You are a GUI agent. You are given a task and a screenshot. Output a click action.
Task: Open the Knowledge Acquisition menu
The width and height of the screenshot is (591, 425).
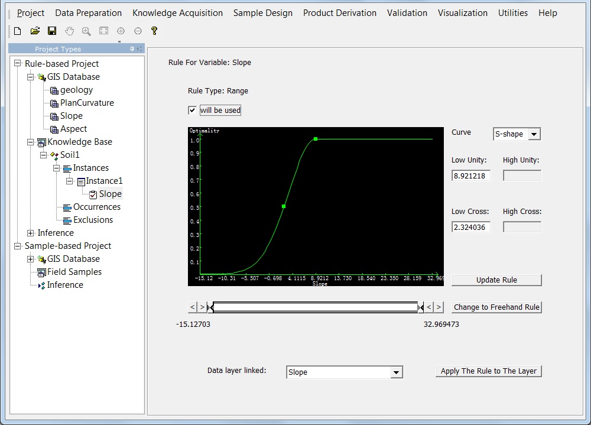(177, 13)
